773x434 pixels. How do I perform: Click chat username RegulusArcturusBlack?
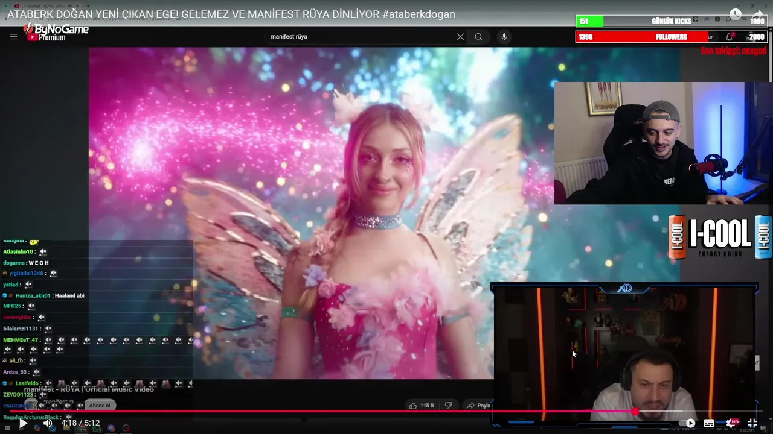pyautogui.click(x=31, y=417)
